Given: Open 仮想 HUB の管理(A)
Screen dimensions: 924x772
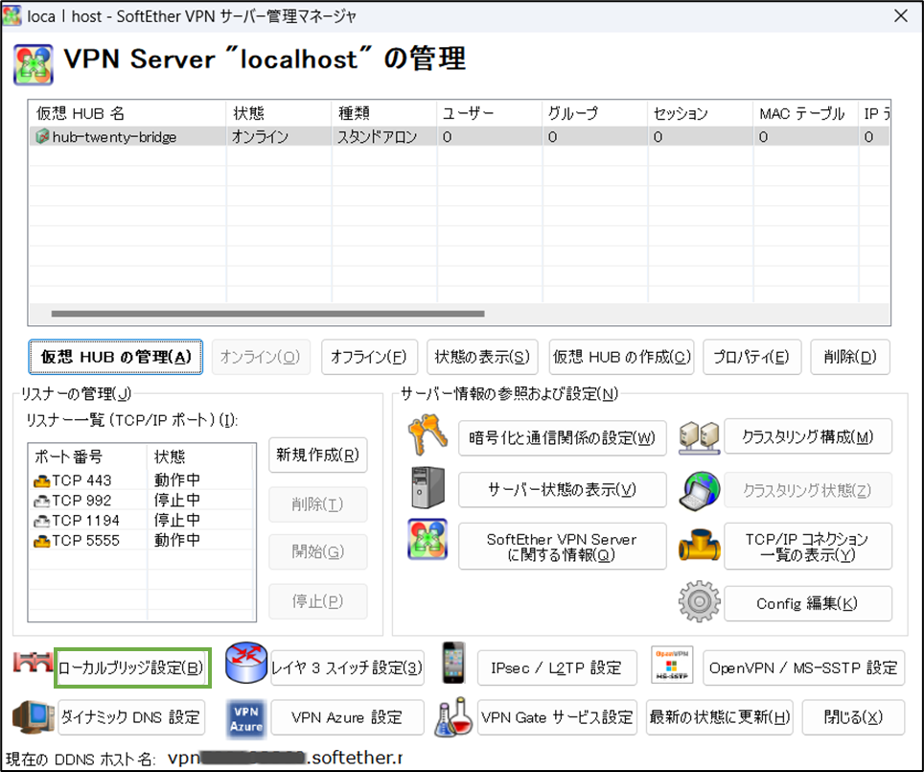Looking at the screenshot, I should pos(115,357).
